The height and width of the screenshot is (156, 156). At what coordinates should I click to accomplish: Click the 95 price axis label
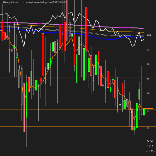(148, 50)
